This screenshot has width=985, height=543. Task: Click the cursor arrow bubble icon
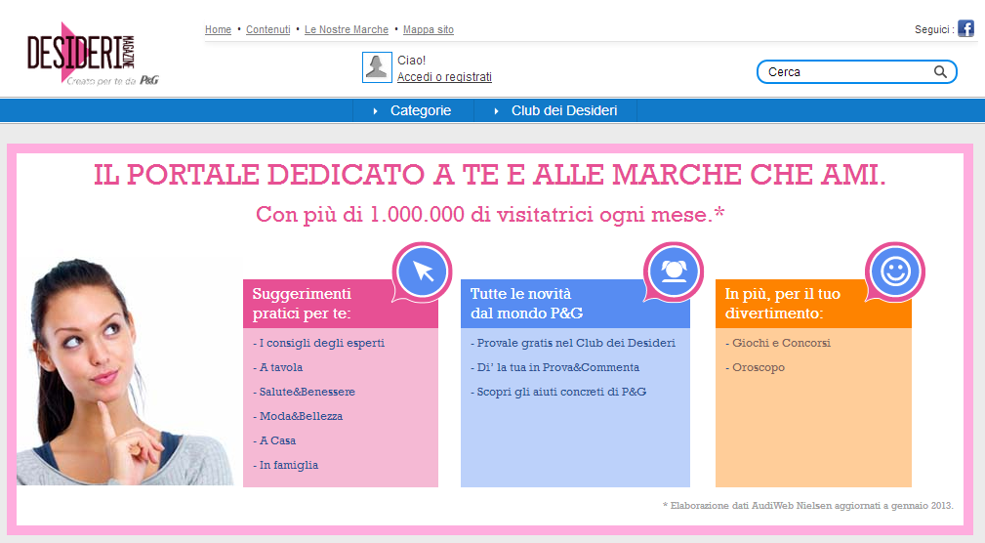[422, 271]
